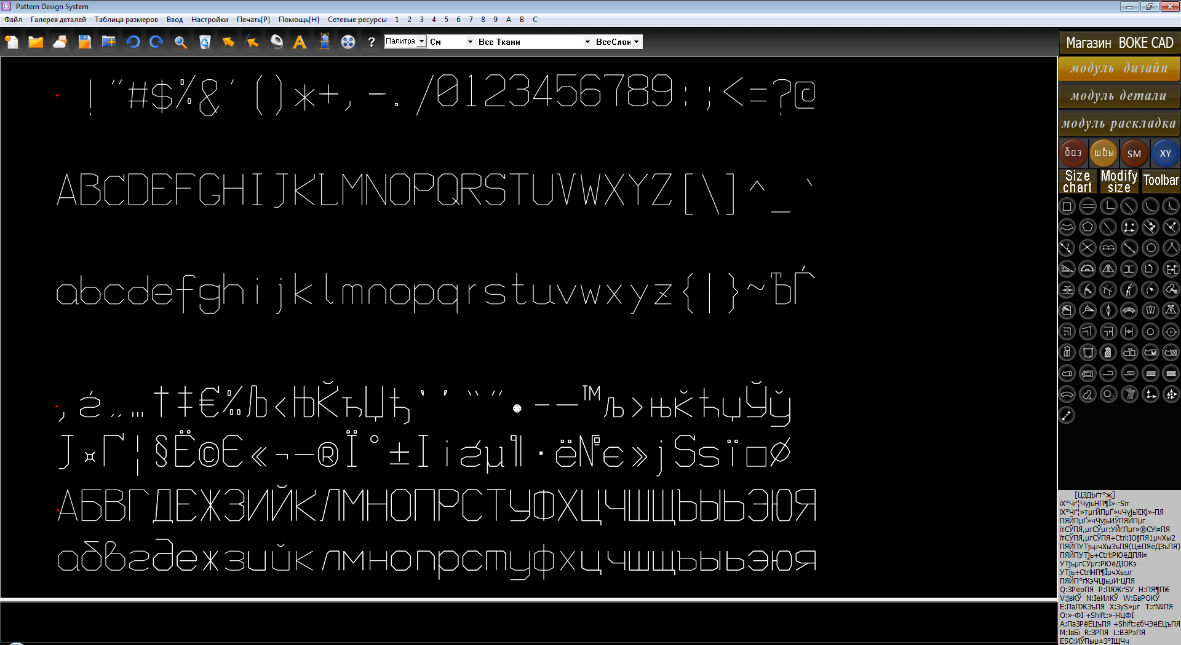Open the Ввод menu
This screenshot has width=1181, height=645.
[x=175, y=20]
